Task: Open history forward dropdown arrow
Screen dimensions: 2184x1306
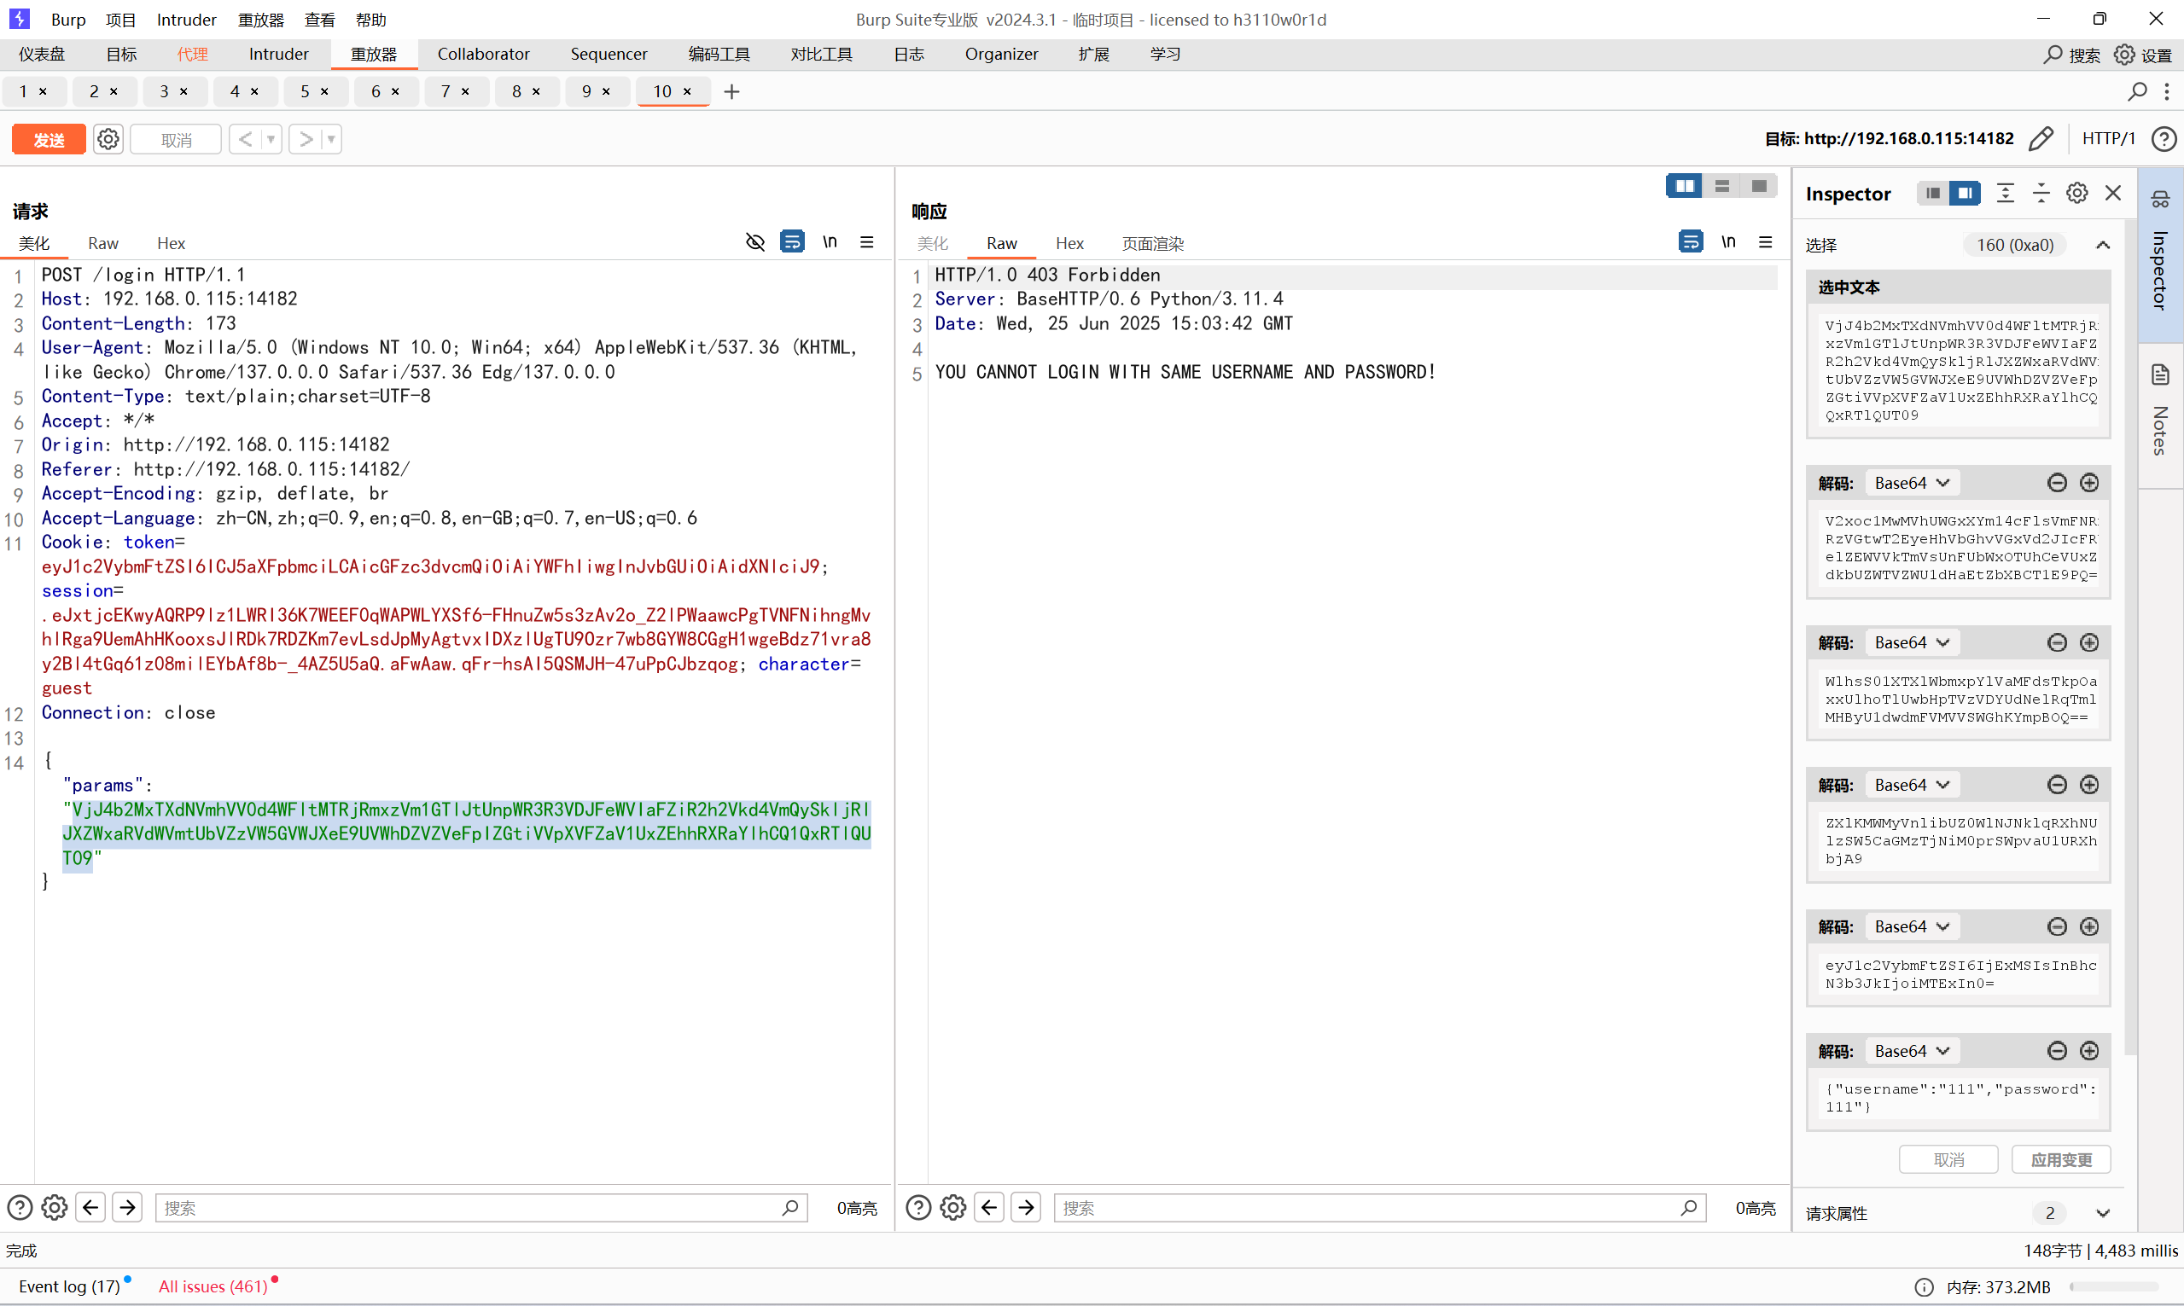Action: (331, 139)
